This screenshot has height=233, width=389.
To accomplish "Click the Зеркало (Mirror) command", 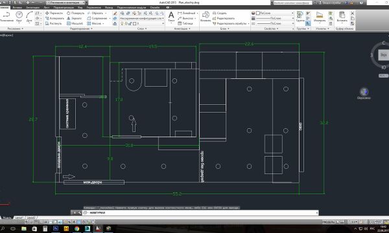I will click(74, 18).
